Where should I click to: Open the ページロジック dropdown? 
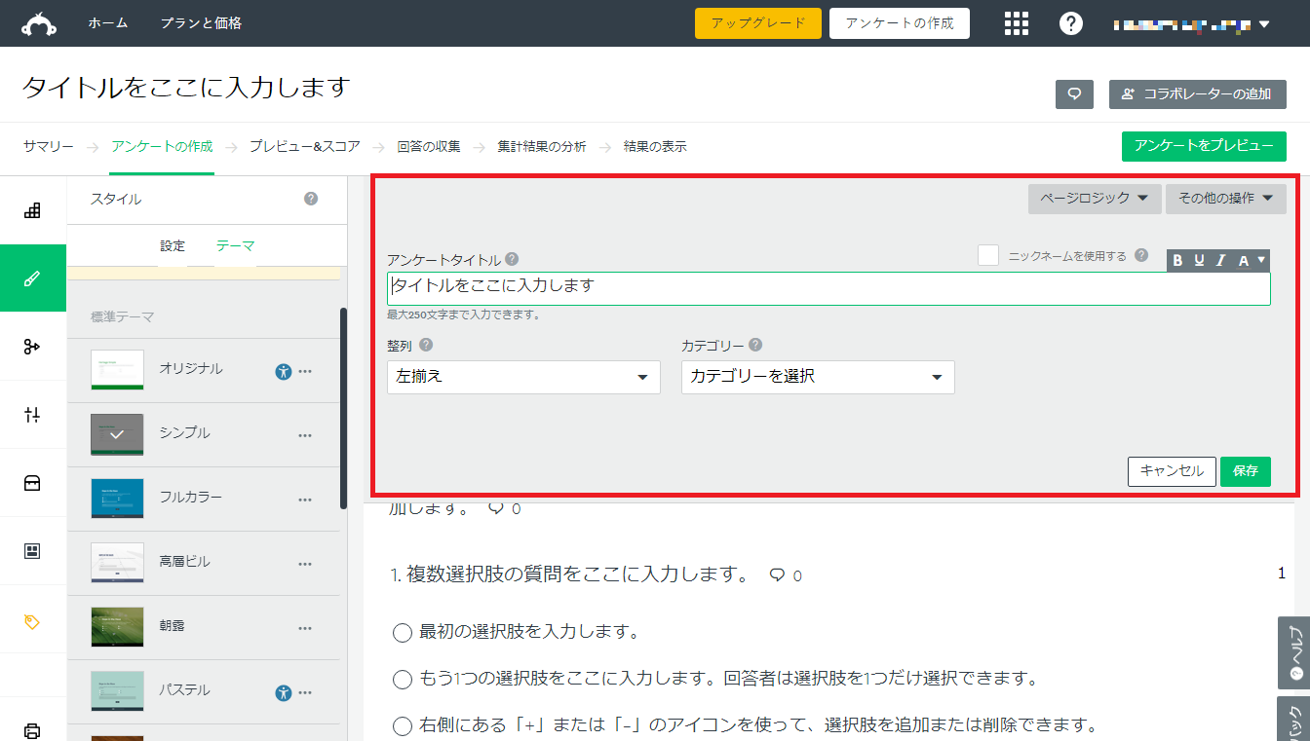point(1095,199)
